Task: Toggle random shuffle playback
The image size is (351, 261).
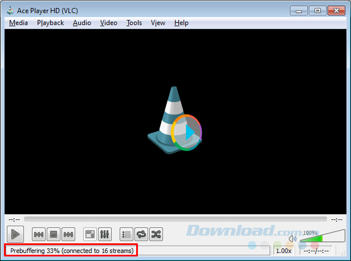Action: coord(156,234)
